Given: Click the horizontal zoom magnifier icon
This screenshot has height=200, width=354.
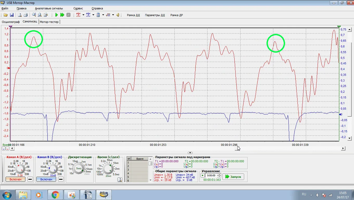Looking at the screenshot, I should [40, 15].
